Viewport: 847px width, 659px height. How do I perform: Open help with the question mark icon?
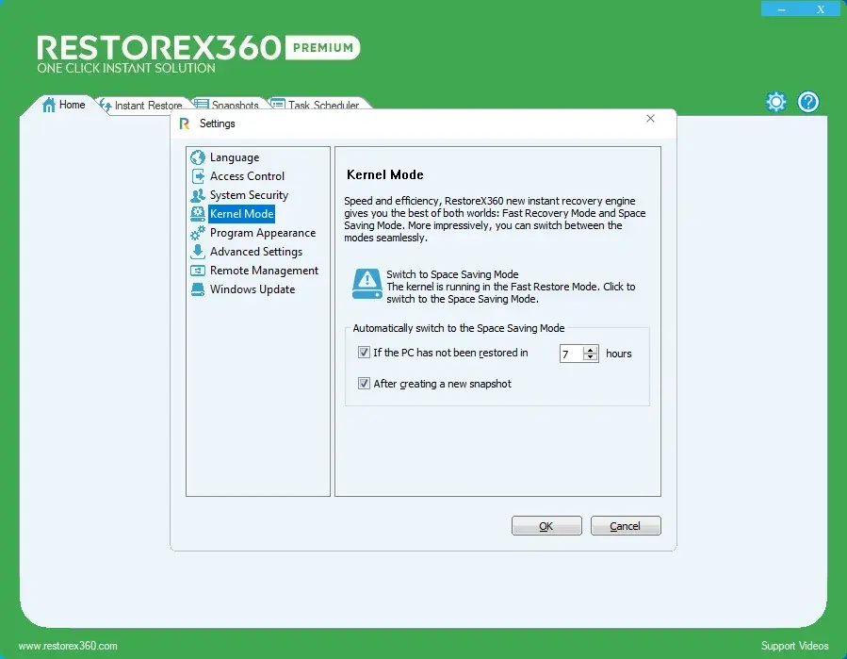808,102
